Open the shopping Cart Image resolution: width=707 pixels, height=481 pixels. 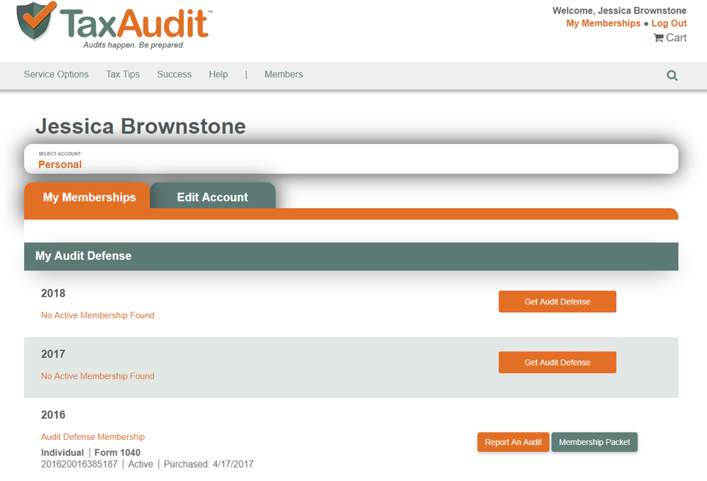point(670,38)
